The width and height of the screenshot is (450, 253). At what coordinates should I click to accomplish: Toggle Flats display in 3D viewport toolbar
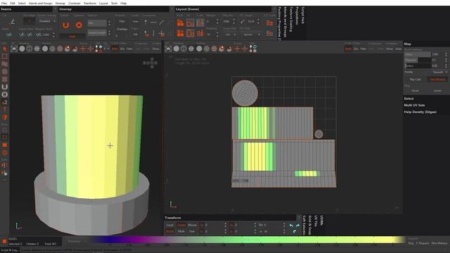(129, 48)
